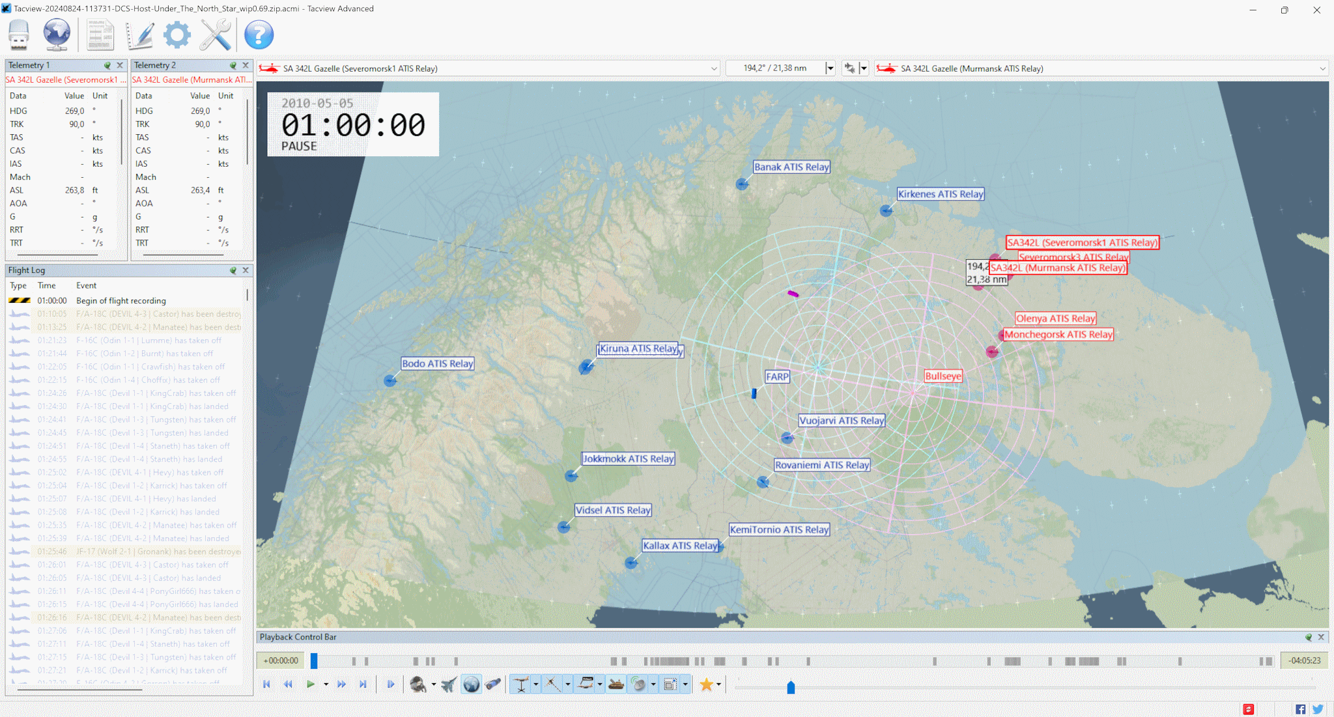Click the blue help question mark icon
The image size is (1334, 717).
(259, 35)
